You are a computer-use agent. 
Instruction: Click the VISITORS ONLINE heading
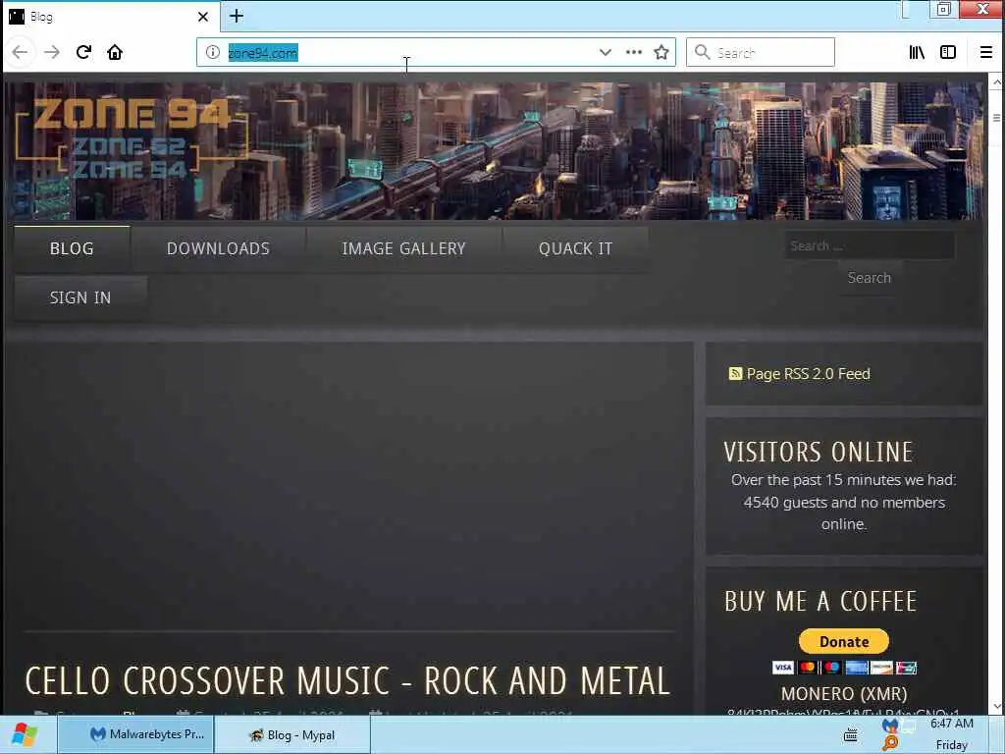pyautogui.click(x=819, y=452)
